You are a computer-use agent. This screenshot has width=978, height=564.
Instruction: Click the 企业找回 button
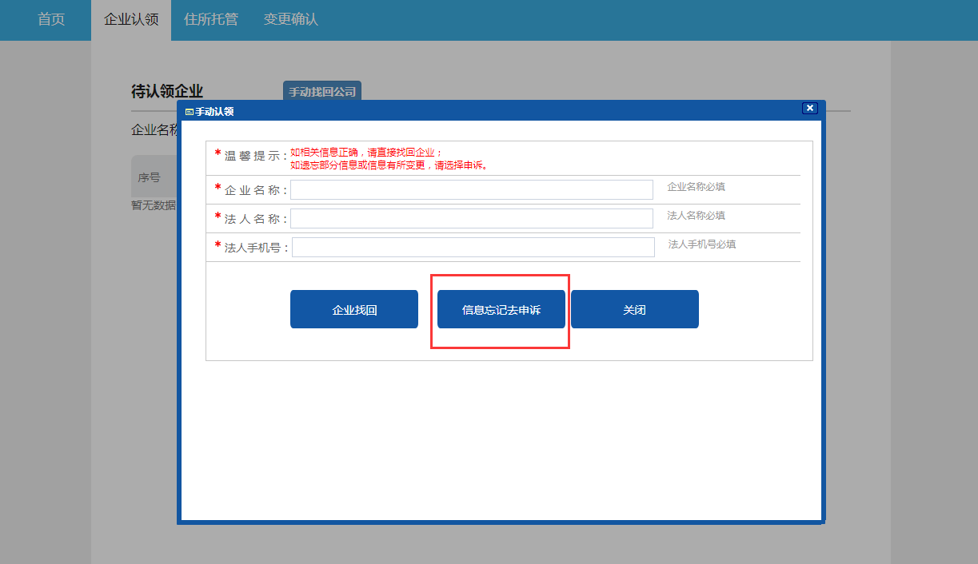[354, 310]
